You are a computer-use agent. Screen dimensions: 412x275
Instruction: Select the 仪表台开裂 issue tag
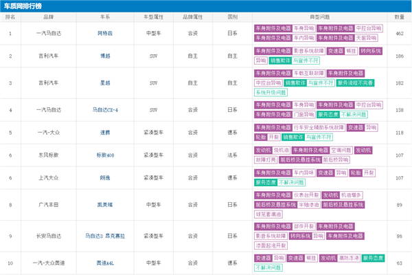pyautogui.click(x=306, y=195)
